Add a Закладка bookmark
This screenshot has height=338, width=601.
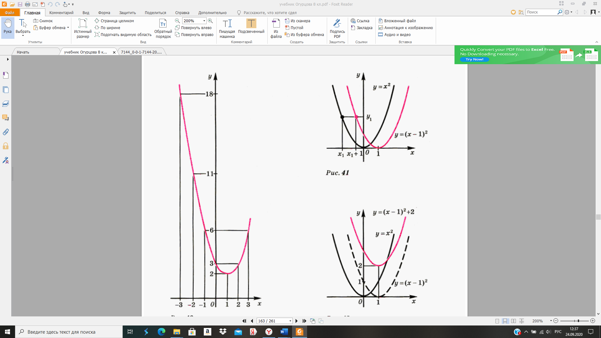[362, 28]
